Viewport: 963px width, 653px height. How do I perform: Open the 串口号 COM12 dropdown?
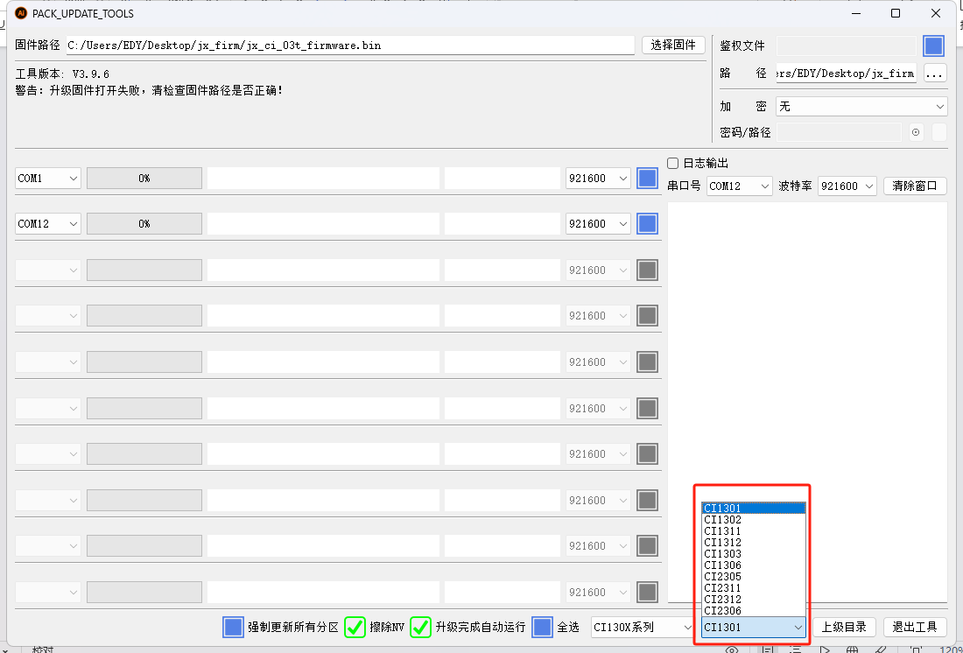click(739, 186)
